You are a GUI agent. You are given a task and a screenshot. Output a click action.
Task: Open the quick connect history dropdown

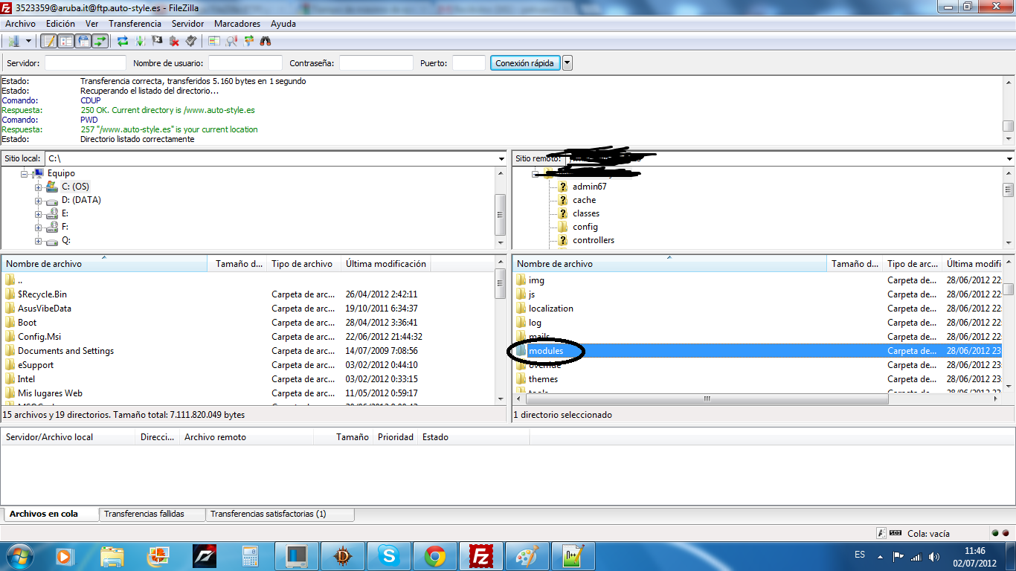[568, 63]
